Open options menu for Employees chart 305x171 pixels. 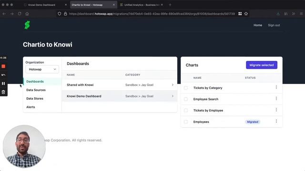pyautogui.click(x=276, y=121)
